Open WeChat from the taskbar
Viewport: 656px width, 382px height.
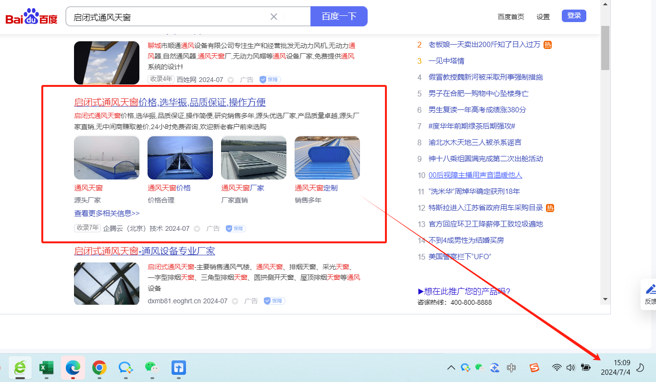click(152, 368)
